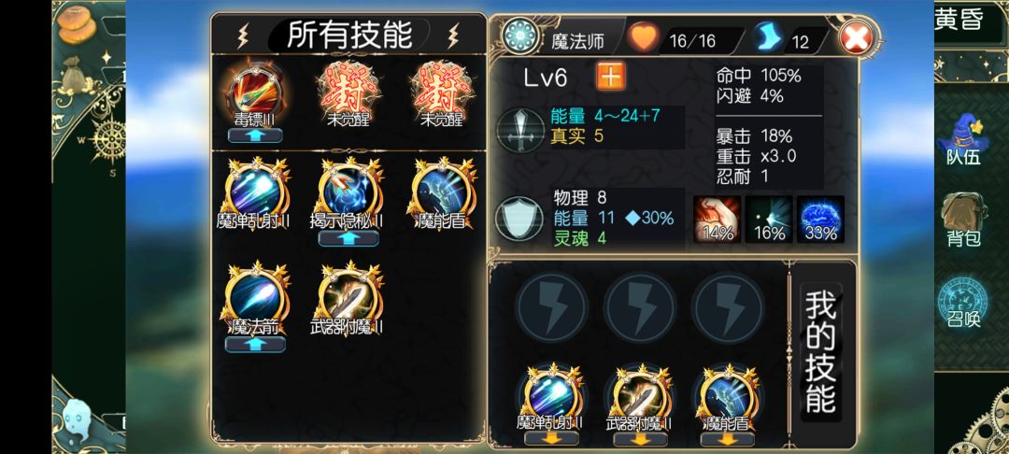Viewport: 1009px width, 454px height.
Task: Upgrade 揭示隐秘II with the blue up arrow
Action: [348, 238]
